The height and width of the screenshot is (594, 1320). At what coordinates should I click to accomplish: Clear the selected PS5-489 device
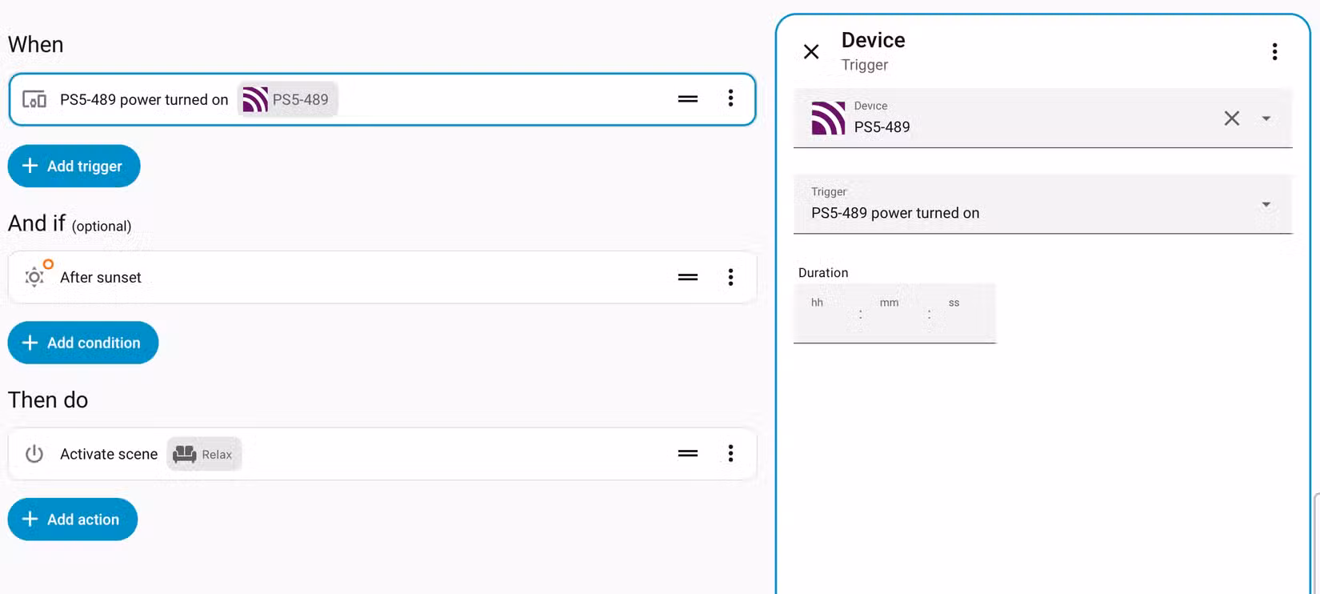(1232, 118)
